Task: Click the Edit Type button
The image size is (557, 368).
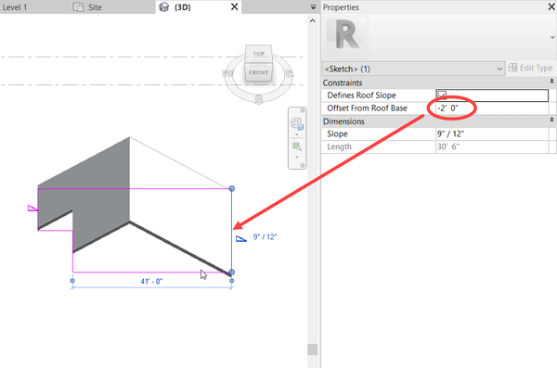Action: [x=531, y=68]
